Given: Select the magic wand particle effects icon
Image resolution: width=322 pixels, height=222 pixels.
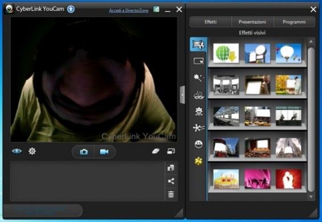Looking at the screenshot, I should tap(198, 78).
